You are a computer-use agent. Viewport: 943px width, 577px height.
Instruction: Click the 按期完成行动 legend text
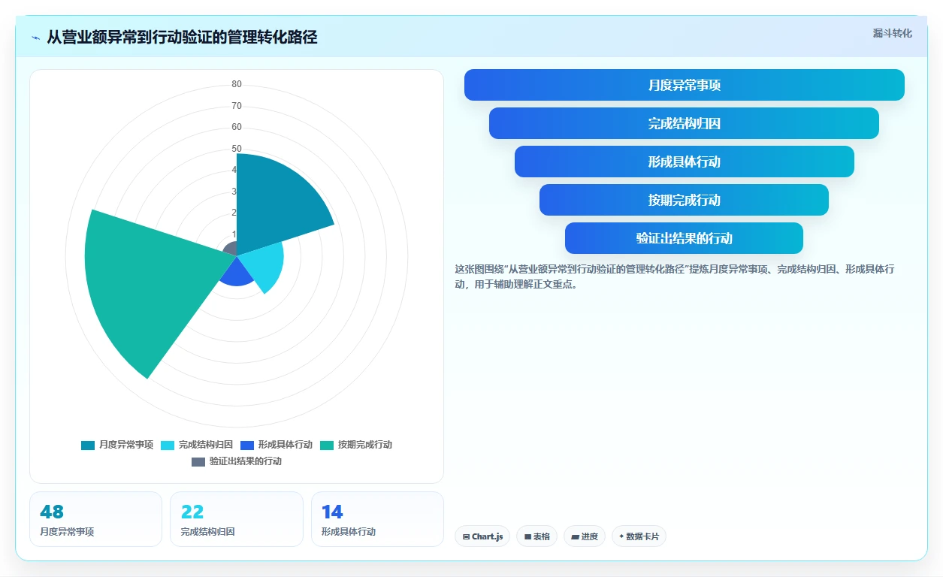click(x=365, y=445)
